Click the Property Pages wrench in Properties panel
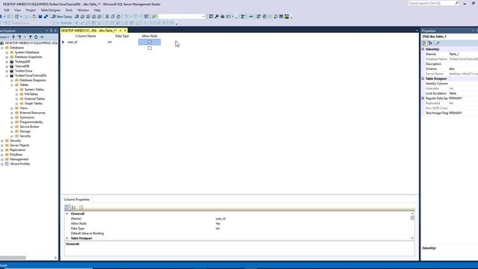 coord(438,43)
